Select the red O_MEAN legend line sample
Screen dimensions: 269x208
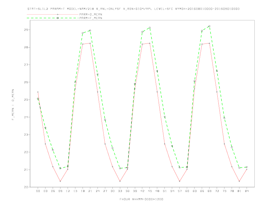[53, 14]
